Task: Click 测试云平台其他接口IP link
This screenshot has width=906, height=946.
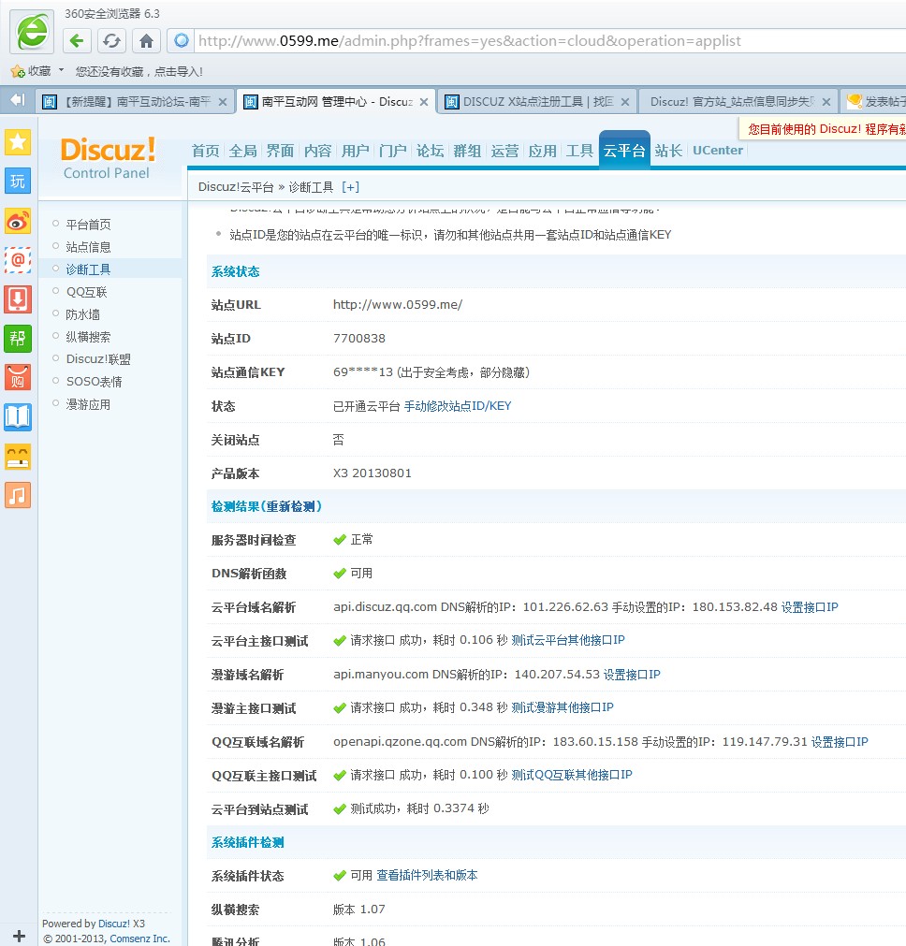Action: tap(568, 640)
